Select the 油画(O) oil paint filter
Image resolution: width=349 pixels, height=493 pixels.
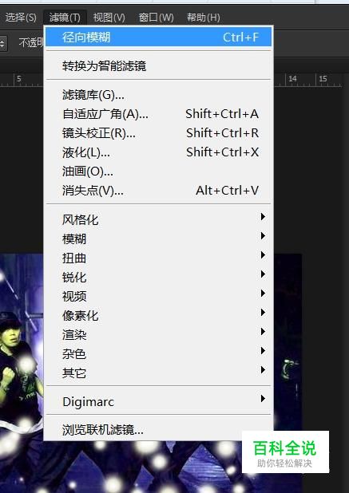[158, 172]
